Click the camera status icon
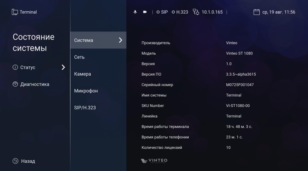The width and height of the screenshot is (308, 171). 145,12
